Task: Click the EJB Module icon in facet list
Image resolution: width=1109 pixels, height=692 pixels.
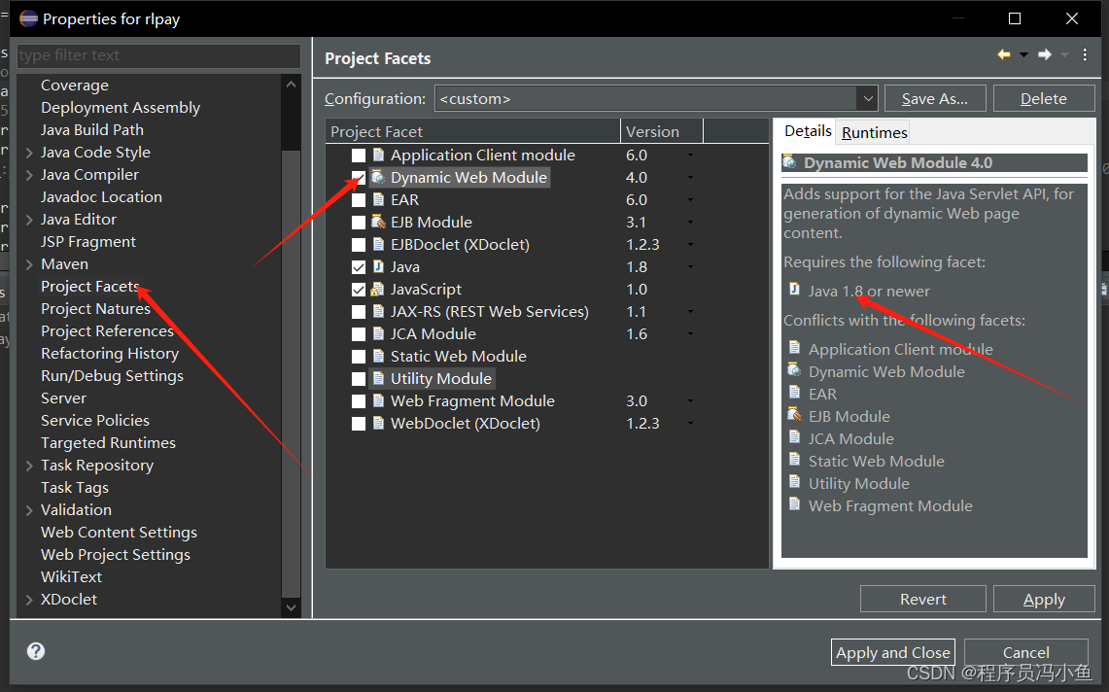Action: [378, 222]
